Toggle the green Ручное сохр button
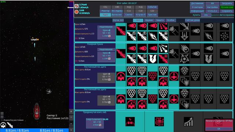The image size is (235, 132). point(227,7)
